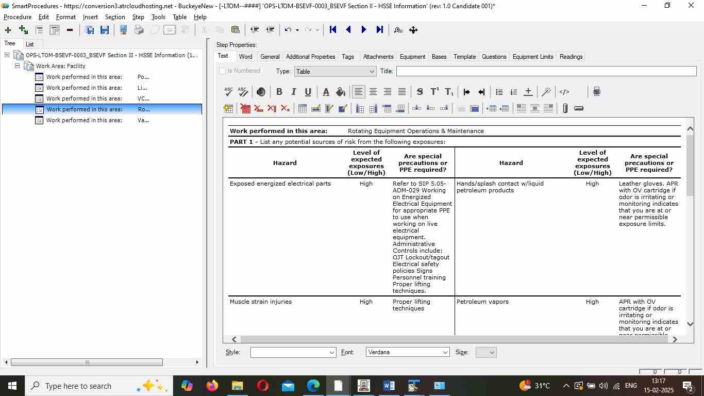The width and height of the screenshot is (704, 396).
Task: Open the Font dropdown showing Verdana
Action: point(408,352)
